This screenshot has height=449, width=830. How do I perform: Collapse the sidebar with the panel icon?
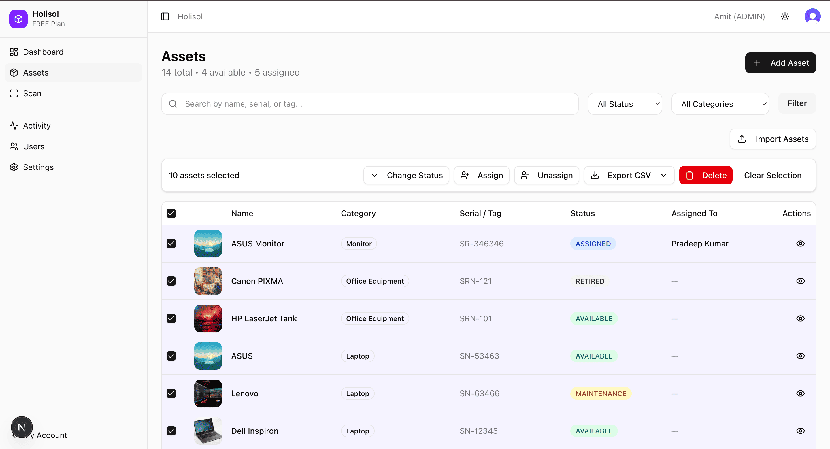165,16
